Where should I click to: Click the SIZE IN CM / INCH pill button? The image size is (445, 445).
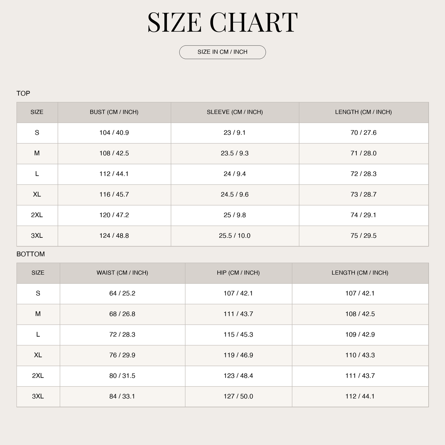coord(222,52)
